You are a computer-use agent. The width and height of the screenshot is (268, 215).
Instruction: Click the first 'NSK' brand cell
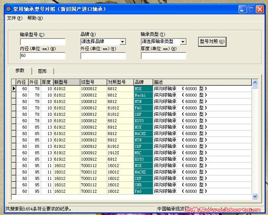point(143,89)
